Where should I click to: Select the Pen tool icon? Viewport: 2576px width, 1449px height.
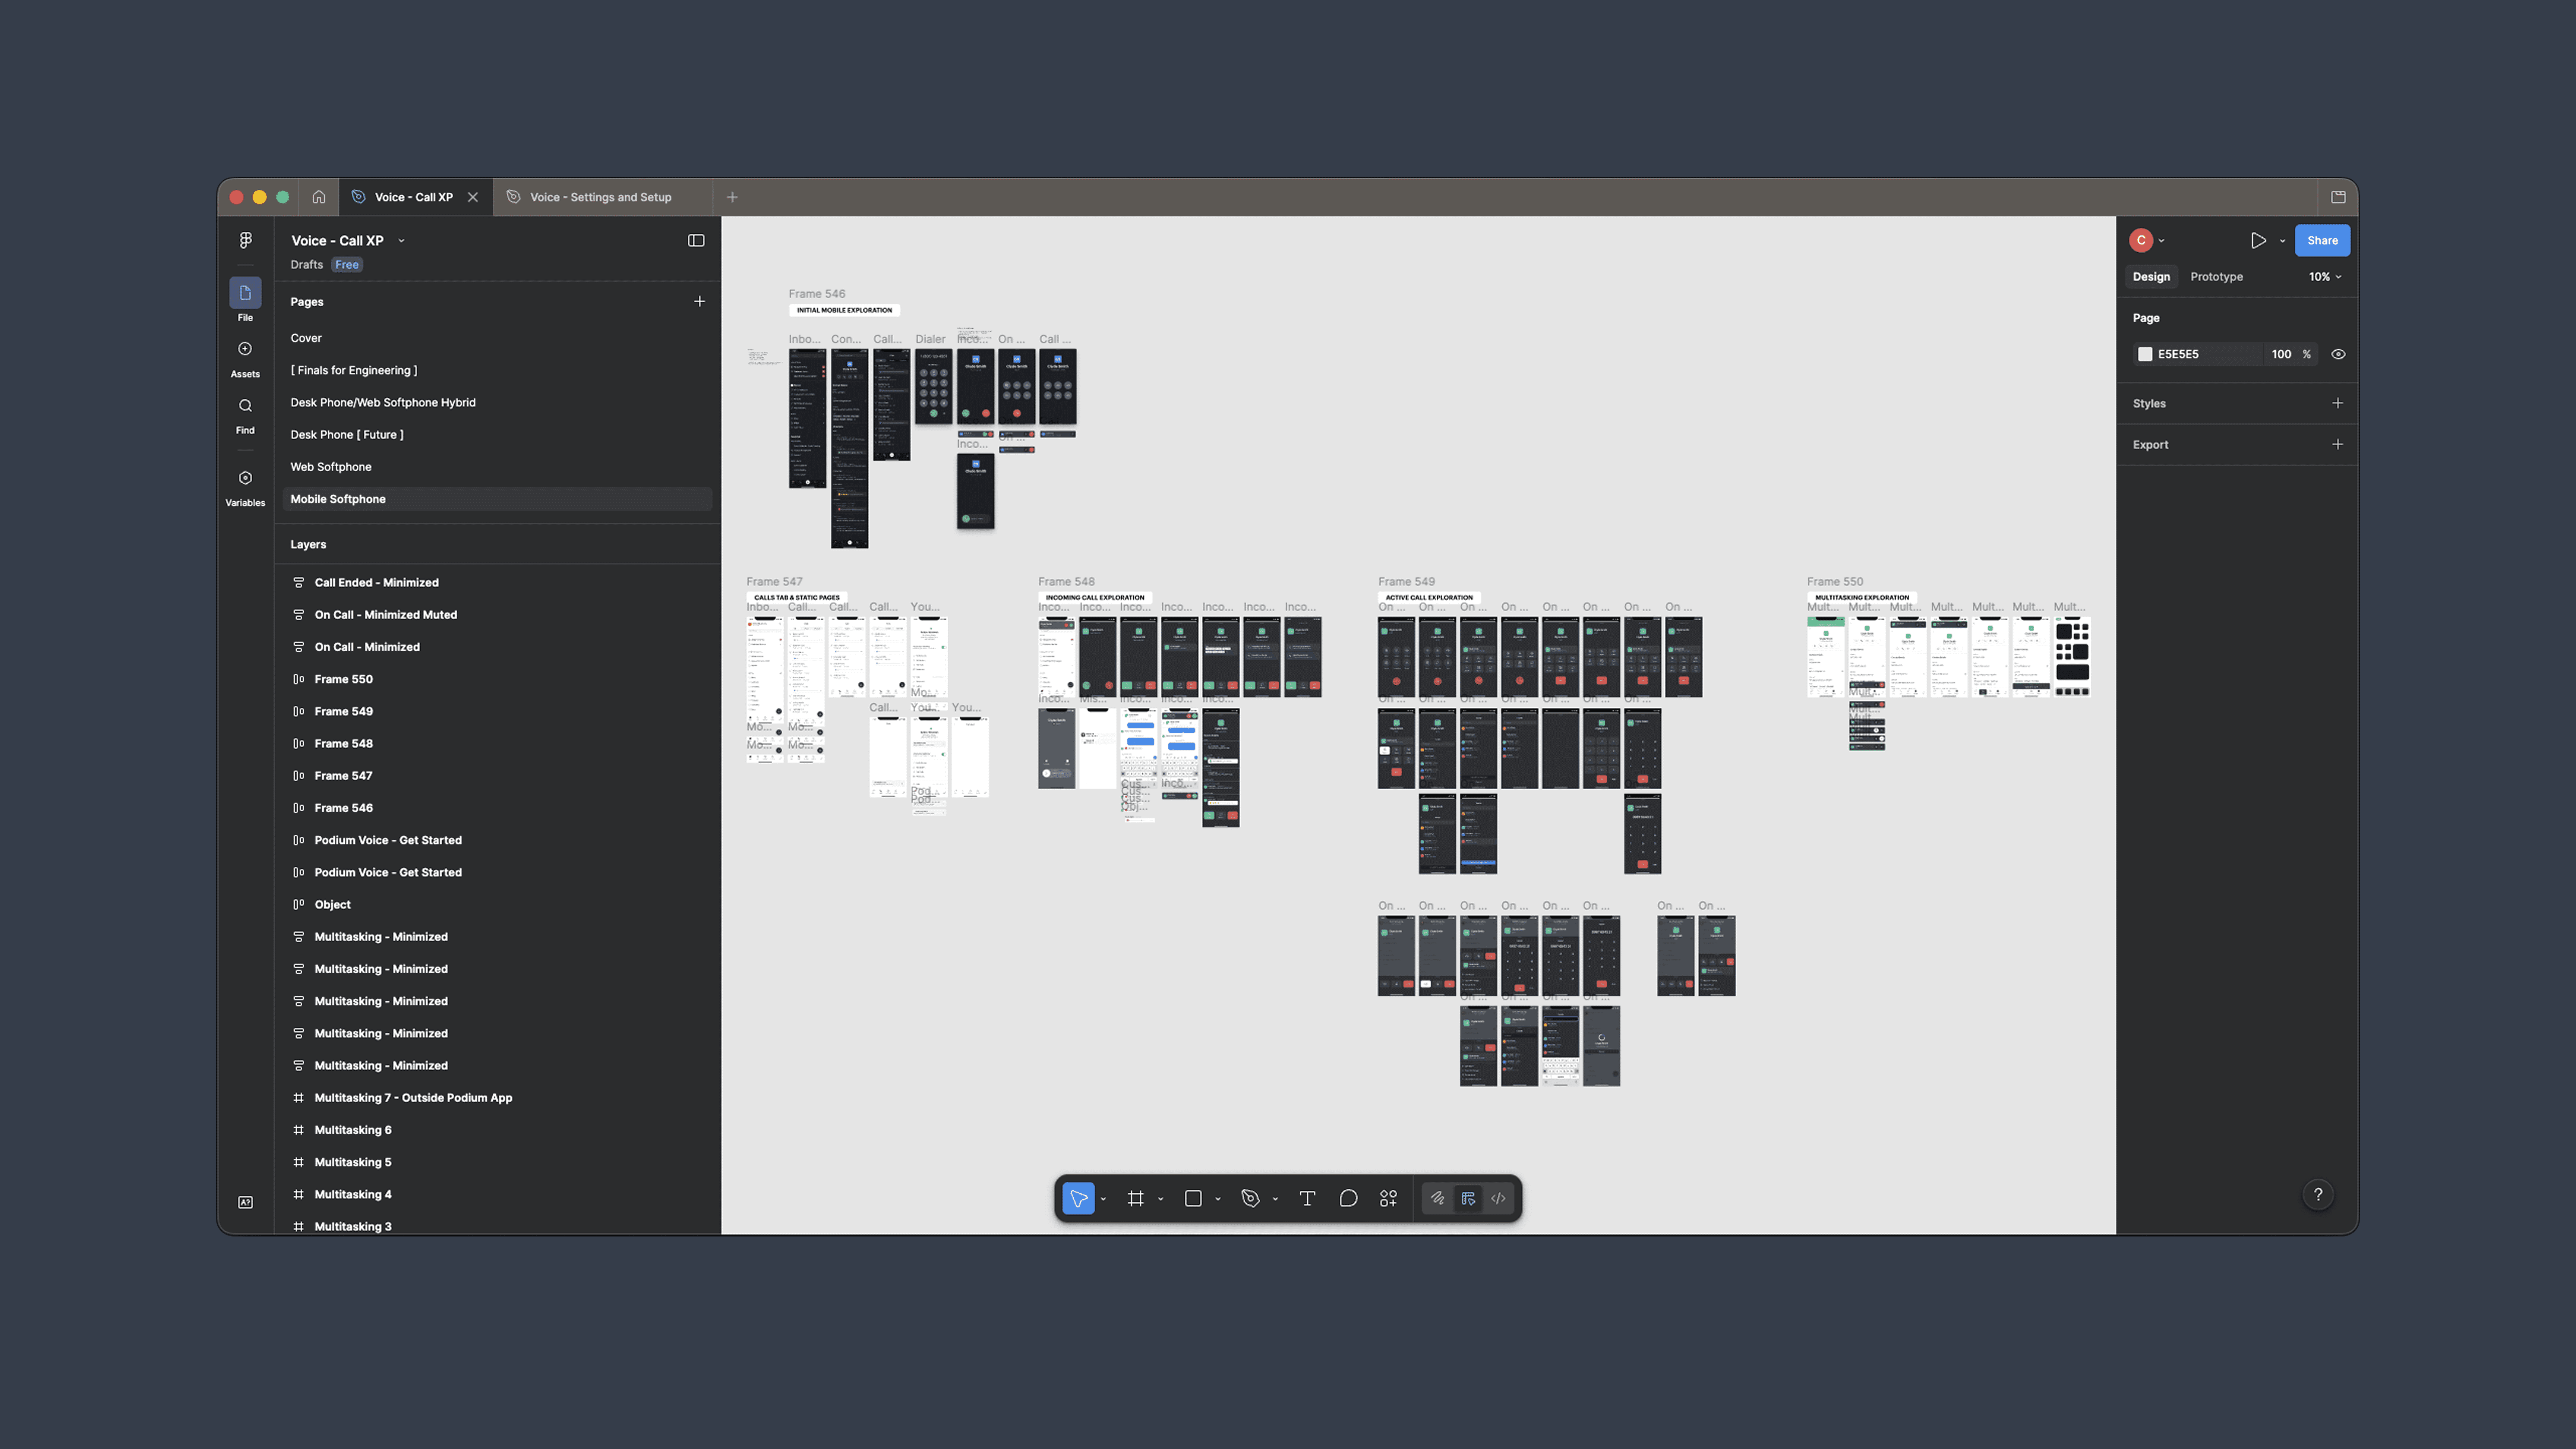pos(1250,1198)
